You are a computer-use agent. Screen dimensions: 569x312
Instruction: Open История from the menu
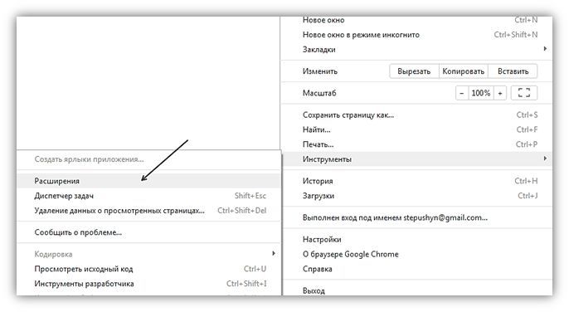[416, 181]
